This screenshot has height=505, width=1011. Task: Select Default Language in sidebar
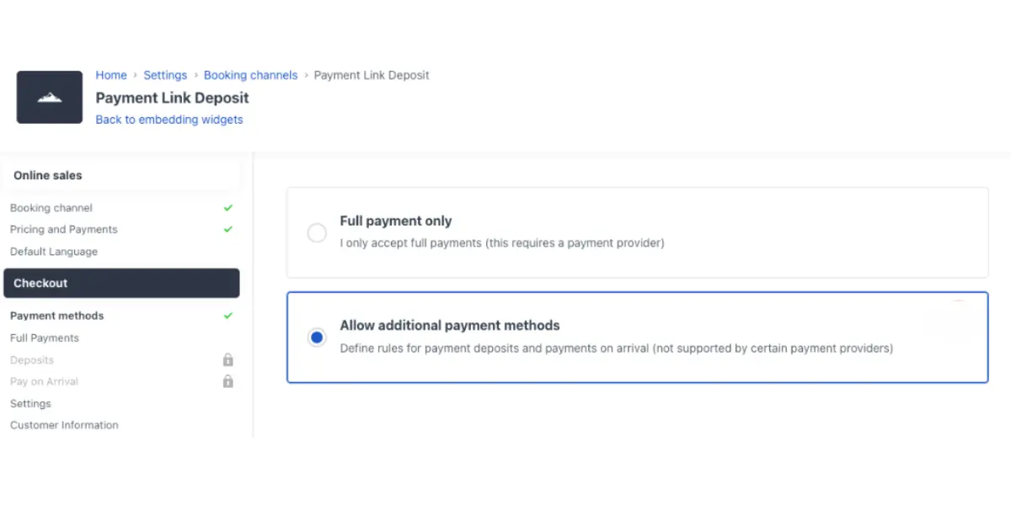tap(54, 252)
